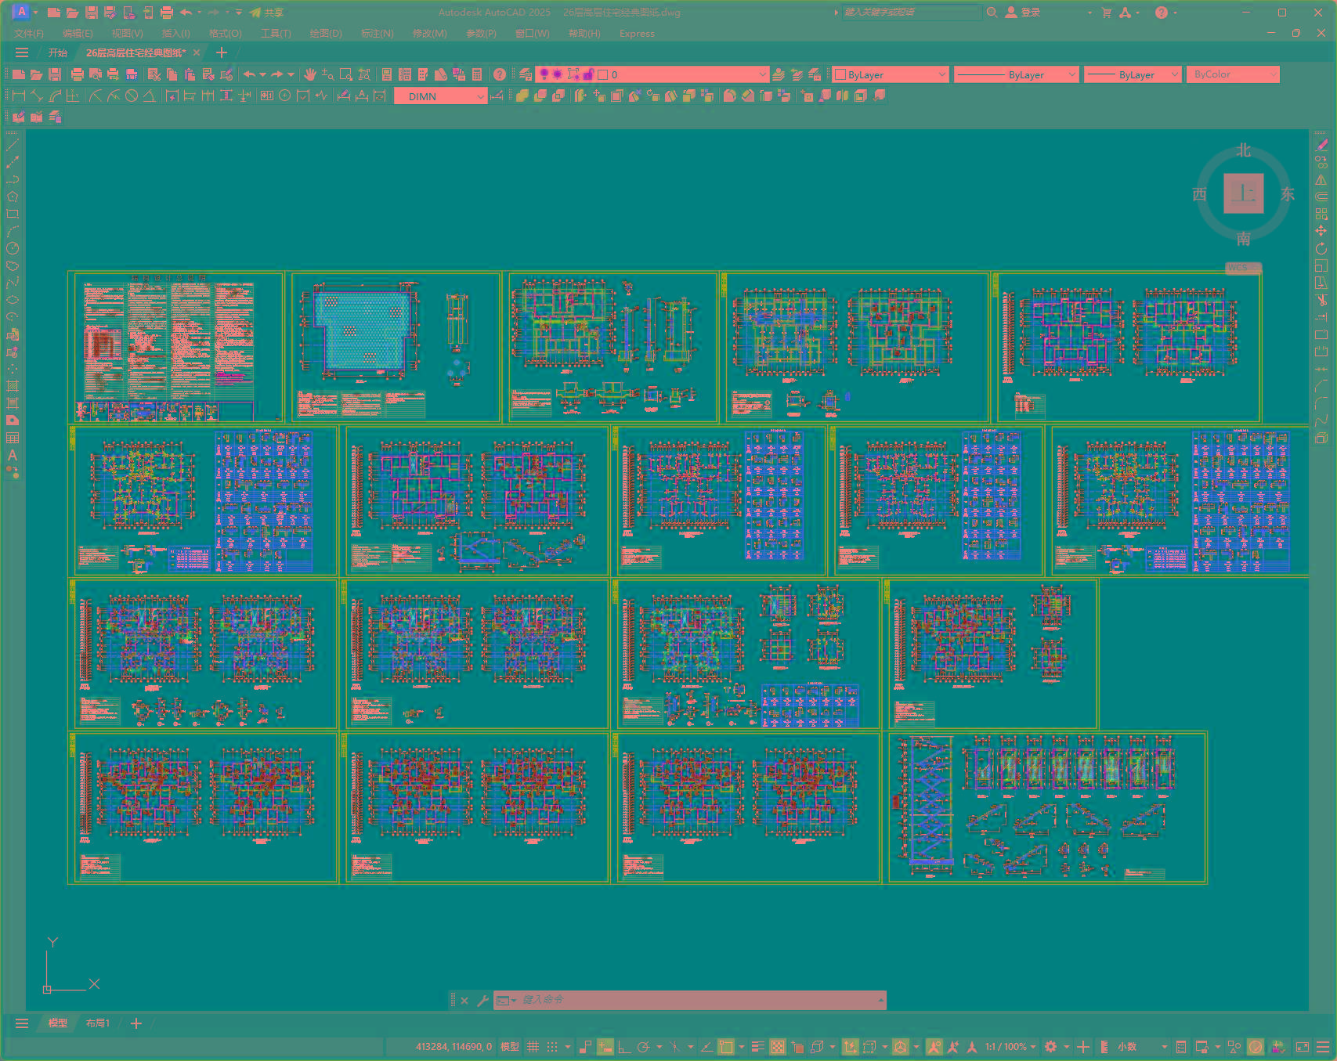The height and width of the screenshot is (1061, 1337).
Task: Toggle ortho mode in status bar
Action: [624, 1046]
